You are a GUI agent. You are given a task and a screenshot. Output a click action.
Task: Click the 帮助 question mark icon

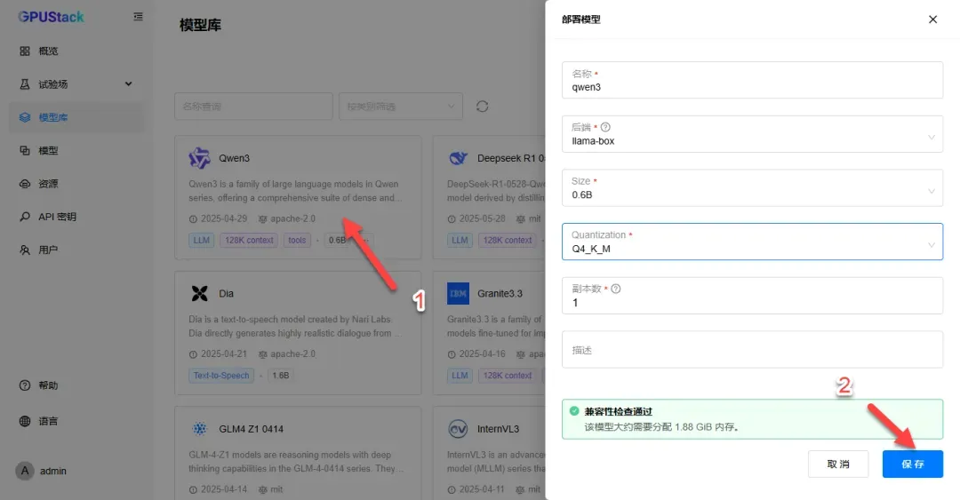(x=25, y=385)
